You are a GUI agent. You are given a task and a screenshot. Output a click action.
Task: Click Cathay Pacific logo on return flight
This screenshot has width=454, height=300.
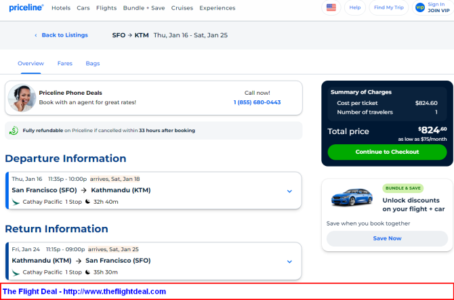[16, 272]
